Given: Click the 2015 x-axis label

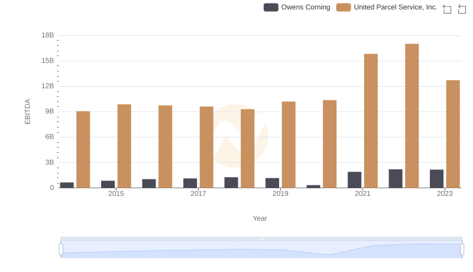Looking at the screenshot, I should 116,194.
